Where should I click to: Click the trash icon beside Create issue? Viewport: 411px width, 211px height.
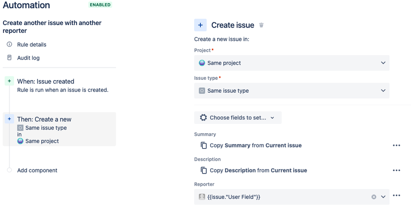261,25
